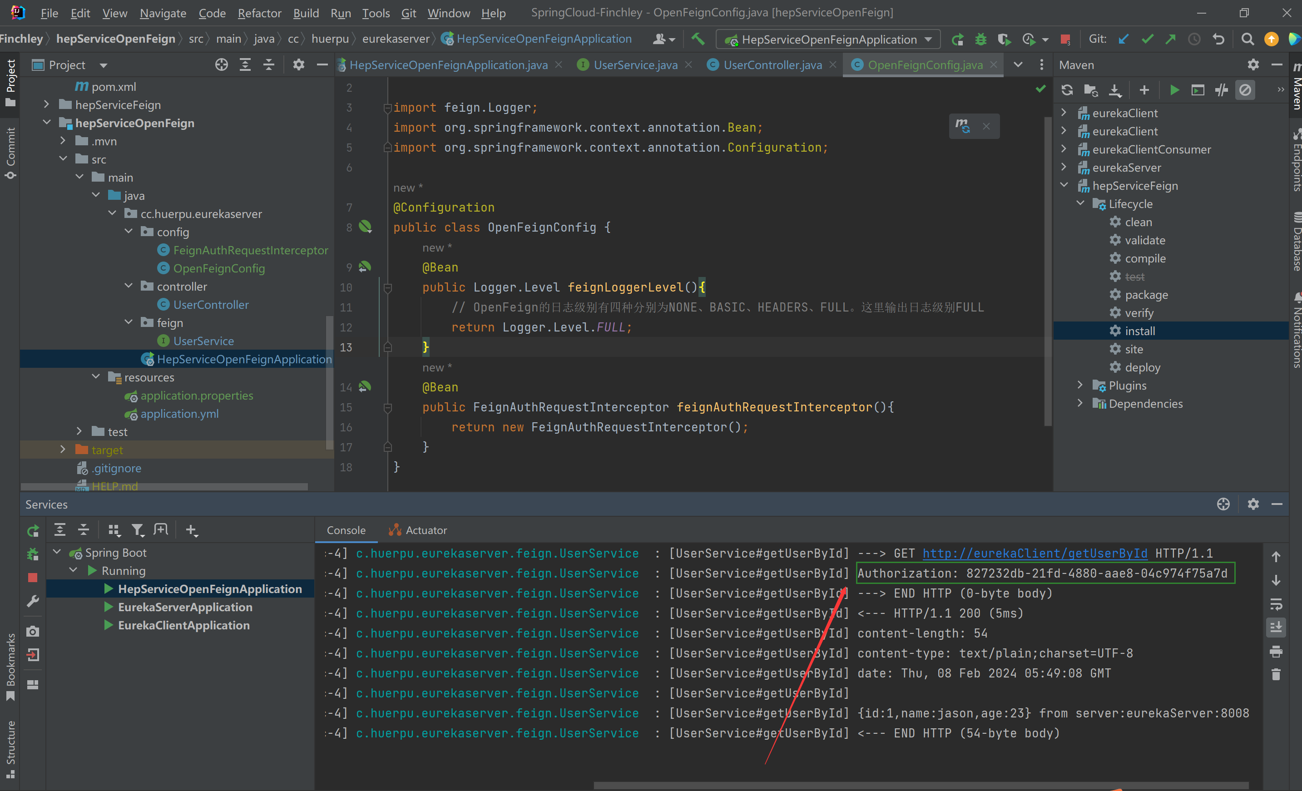Click Maven download sources icon
The width and height of the screenshot is (1302, 791).
(1114, 90)
